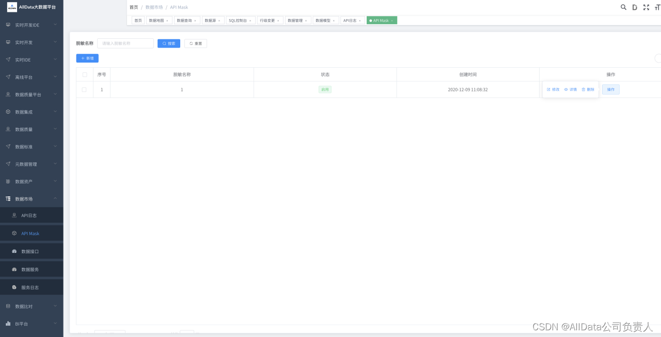Click the 状态 column header
This screenshot has height=337, width=661.
(x=325, y=74)
